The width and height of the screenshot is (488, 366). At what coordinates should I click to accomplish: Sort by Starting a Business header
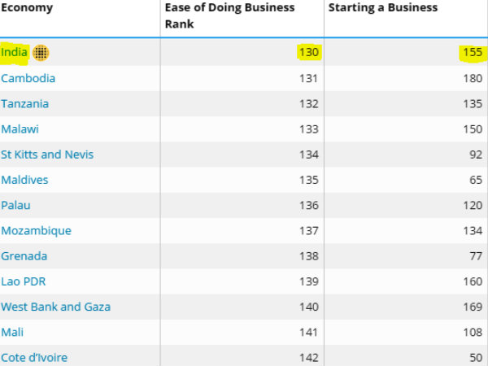382,8
